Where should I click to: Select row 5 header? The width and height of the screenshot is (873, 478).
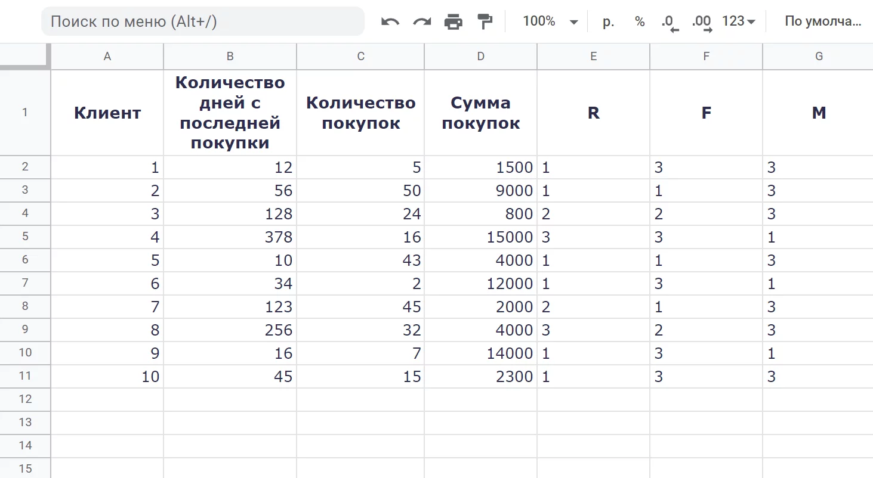25,237
